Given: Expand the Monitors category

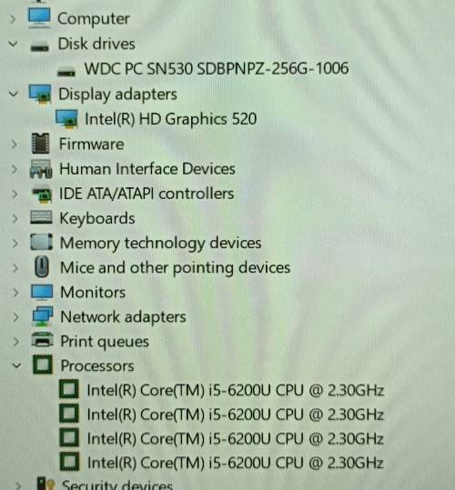Looking at the screenshot, I should (x=15, y=292).
